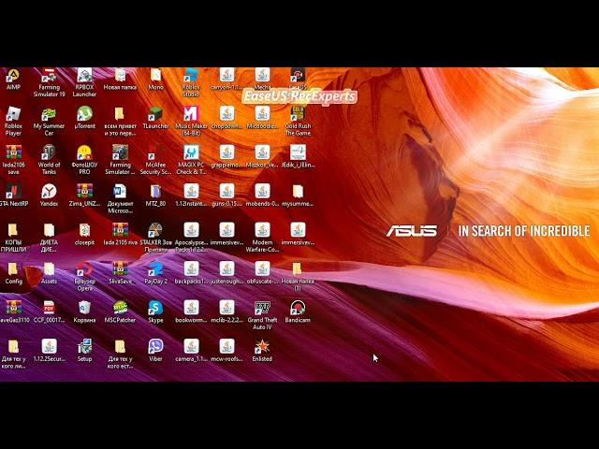The width and height of the screenshot is (599, 449).
Task: Launch MAGIX PC Check & Tuning icon
Action: click(191, 160)
